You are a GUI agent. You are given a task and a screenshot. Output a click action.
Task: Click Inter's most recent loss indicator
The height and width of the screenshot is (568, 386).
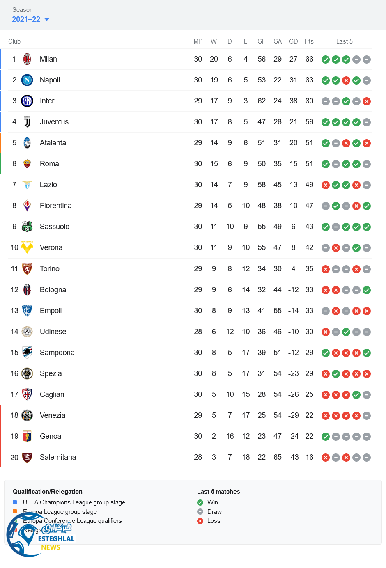367,101
